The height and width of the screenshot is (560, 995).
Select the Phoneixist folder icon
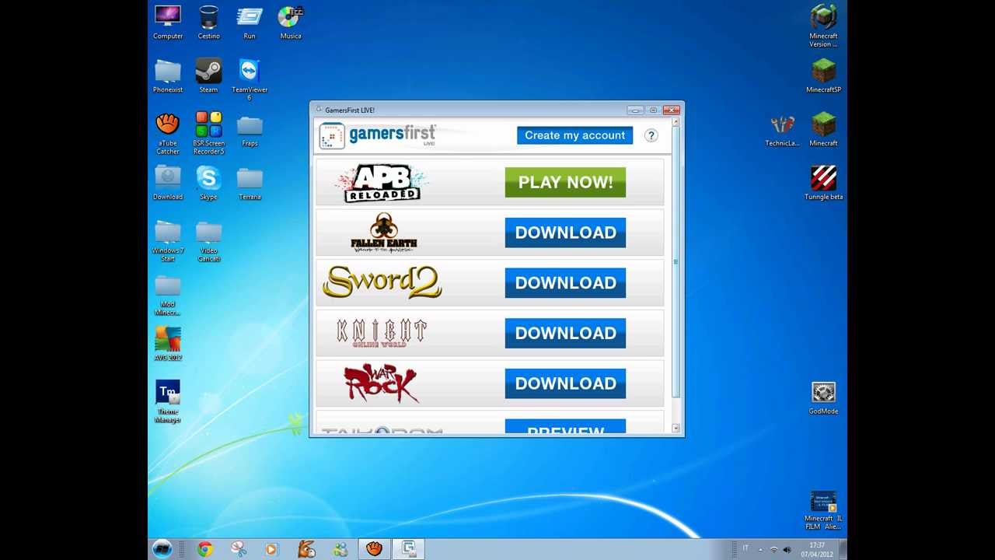(x=168, y=76)
